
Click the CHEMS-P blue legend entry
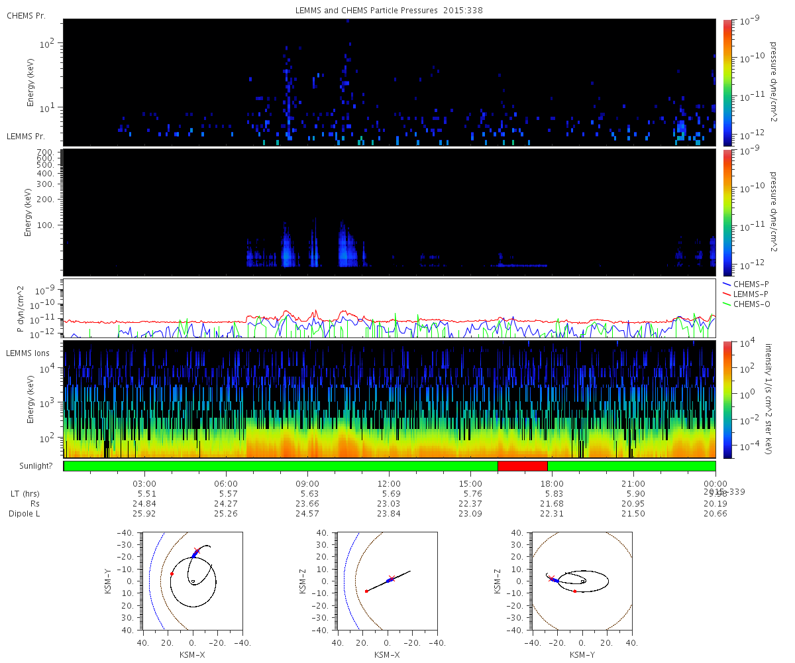tap(746, 284)
